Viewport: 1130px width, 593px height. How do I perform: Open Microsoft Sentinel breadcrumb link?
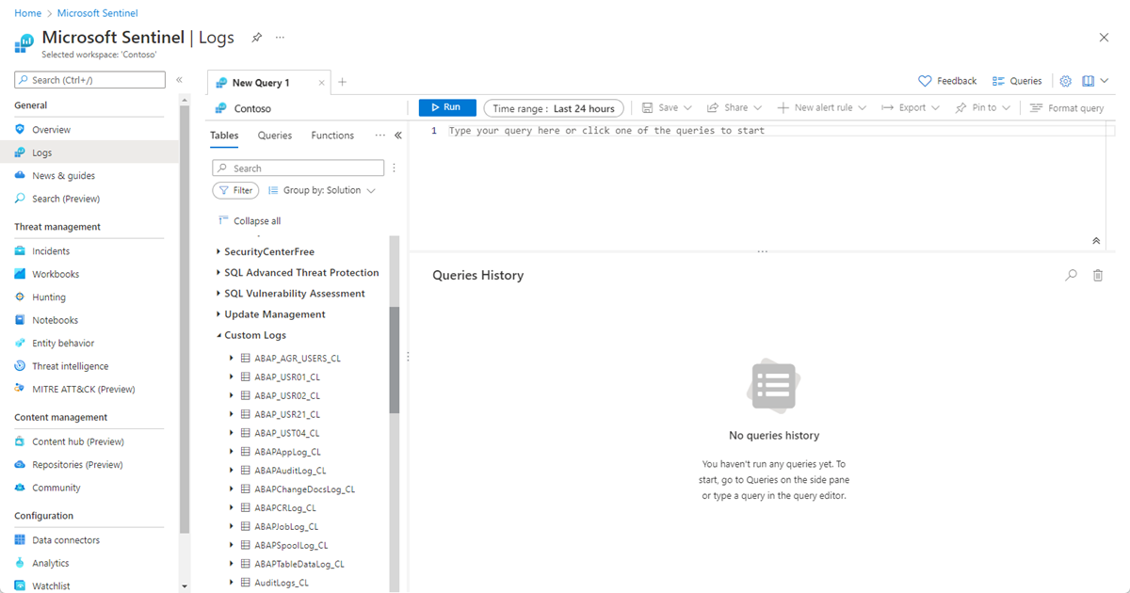(x=98, y=13)
